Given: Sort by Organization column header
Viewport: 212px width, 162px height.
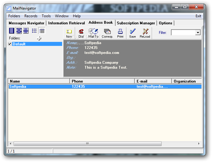Looking at the screenshot, I should pos(187,81).
